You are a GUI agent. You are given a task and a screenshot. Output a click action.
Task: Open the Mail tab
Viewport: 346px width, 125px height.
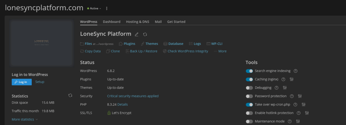pyautogui.click(x=158, y=22)
